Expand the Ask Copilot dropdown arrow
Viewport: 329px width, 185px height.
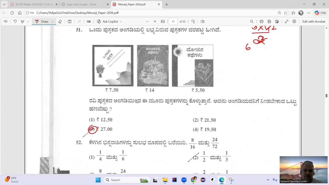[121, 22]
